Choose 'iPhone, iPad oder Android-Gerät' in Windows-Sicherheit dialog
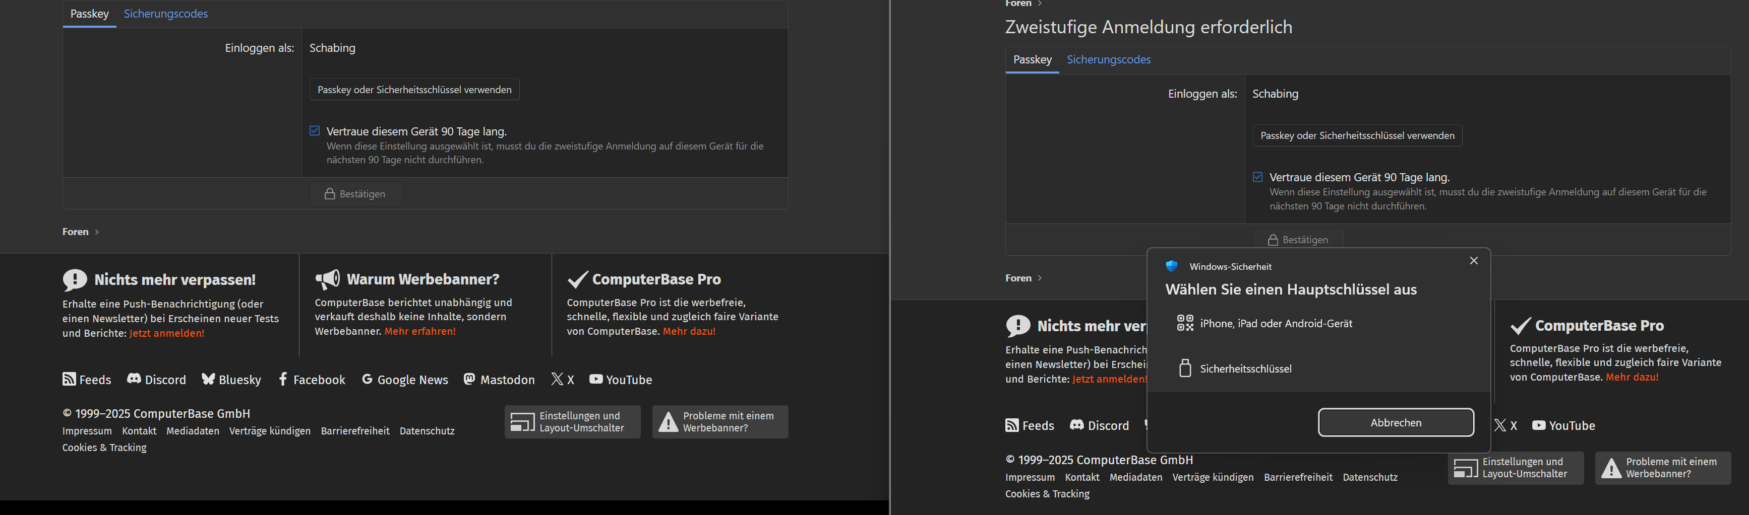 coord(1318,323)
